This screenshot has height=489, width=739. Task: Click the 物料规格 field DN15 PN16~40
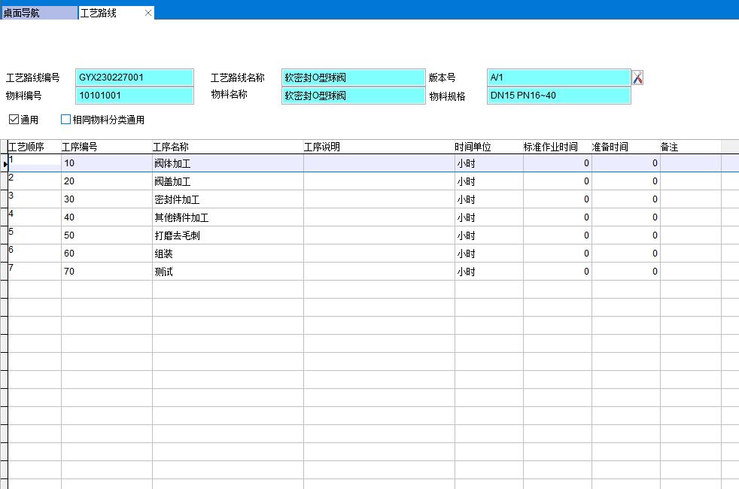(558, 96)
